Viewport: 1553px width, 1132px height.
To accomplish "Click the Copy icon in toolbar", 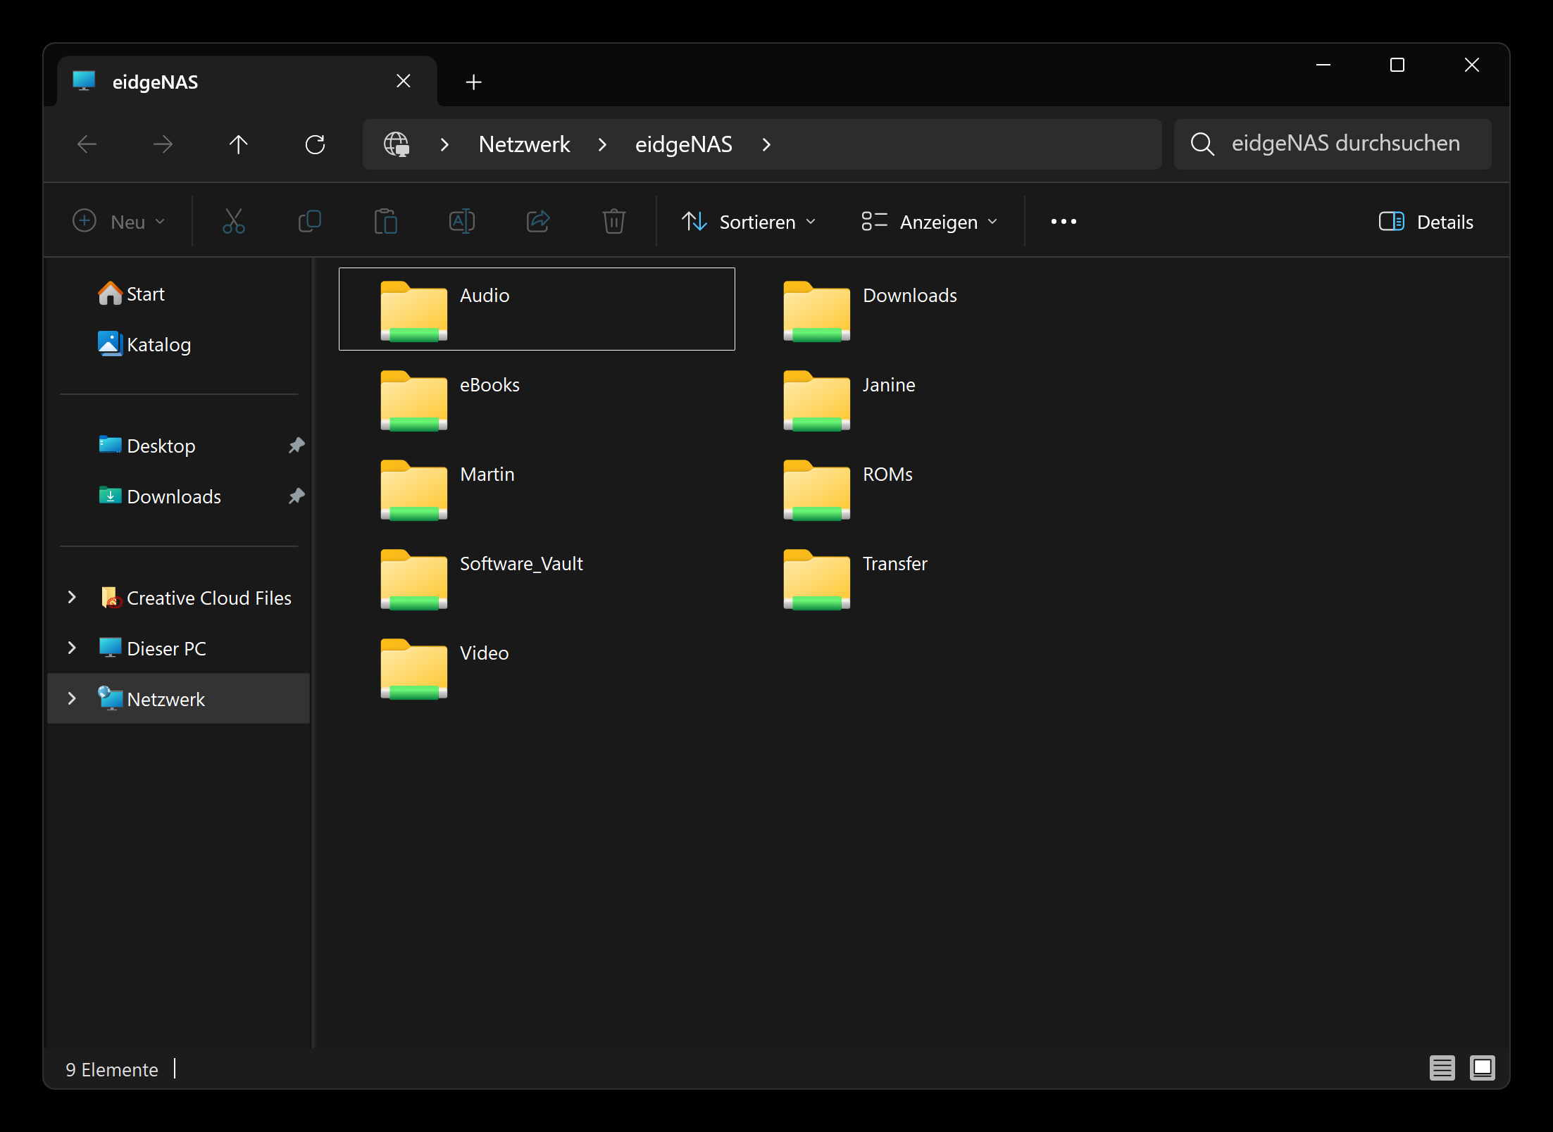I will click(310, 222).
